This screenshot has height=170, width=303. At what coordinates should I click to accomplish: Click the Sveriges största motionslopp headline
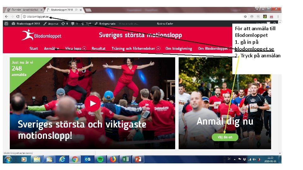(x=140, y=35)
